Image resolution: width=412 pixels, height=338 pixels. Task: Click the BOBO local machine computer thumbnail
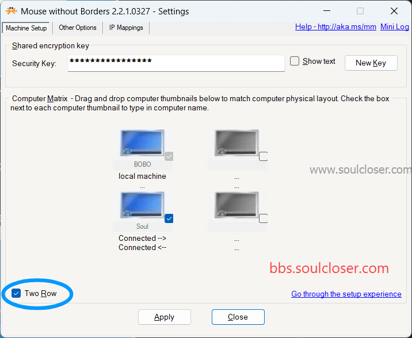pyautogui.click(x=142, y=143)
